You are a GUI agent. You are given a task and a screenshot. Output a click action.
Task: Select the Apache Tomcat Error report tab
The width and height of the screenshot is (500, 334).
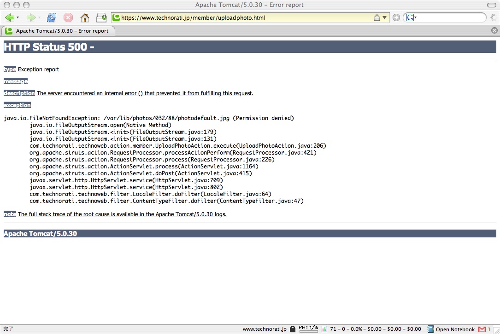click(58, 31)
